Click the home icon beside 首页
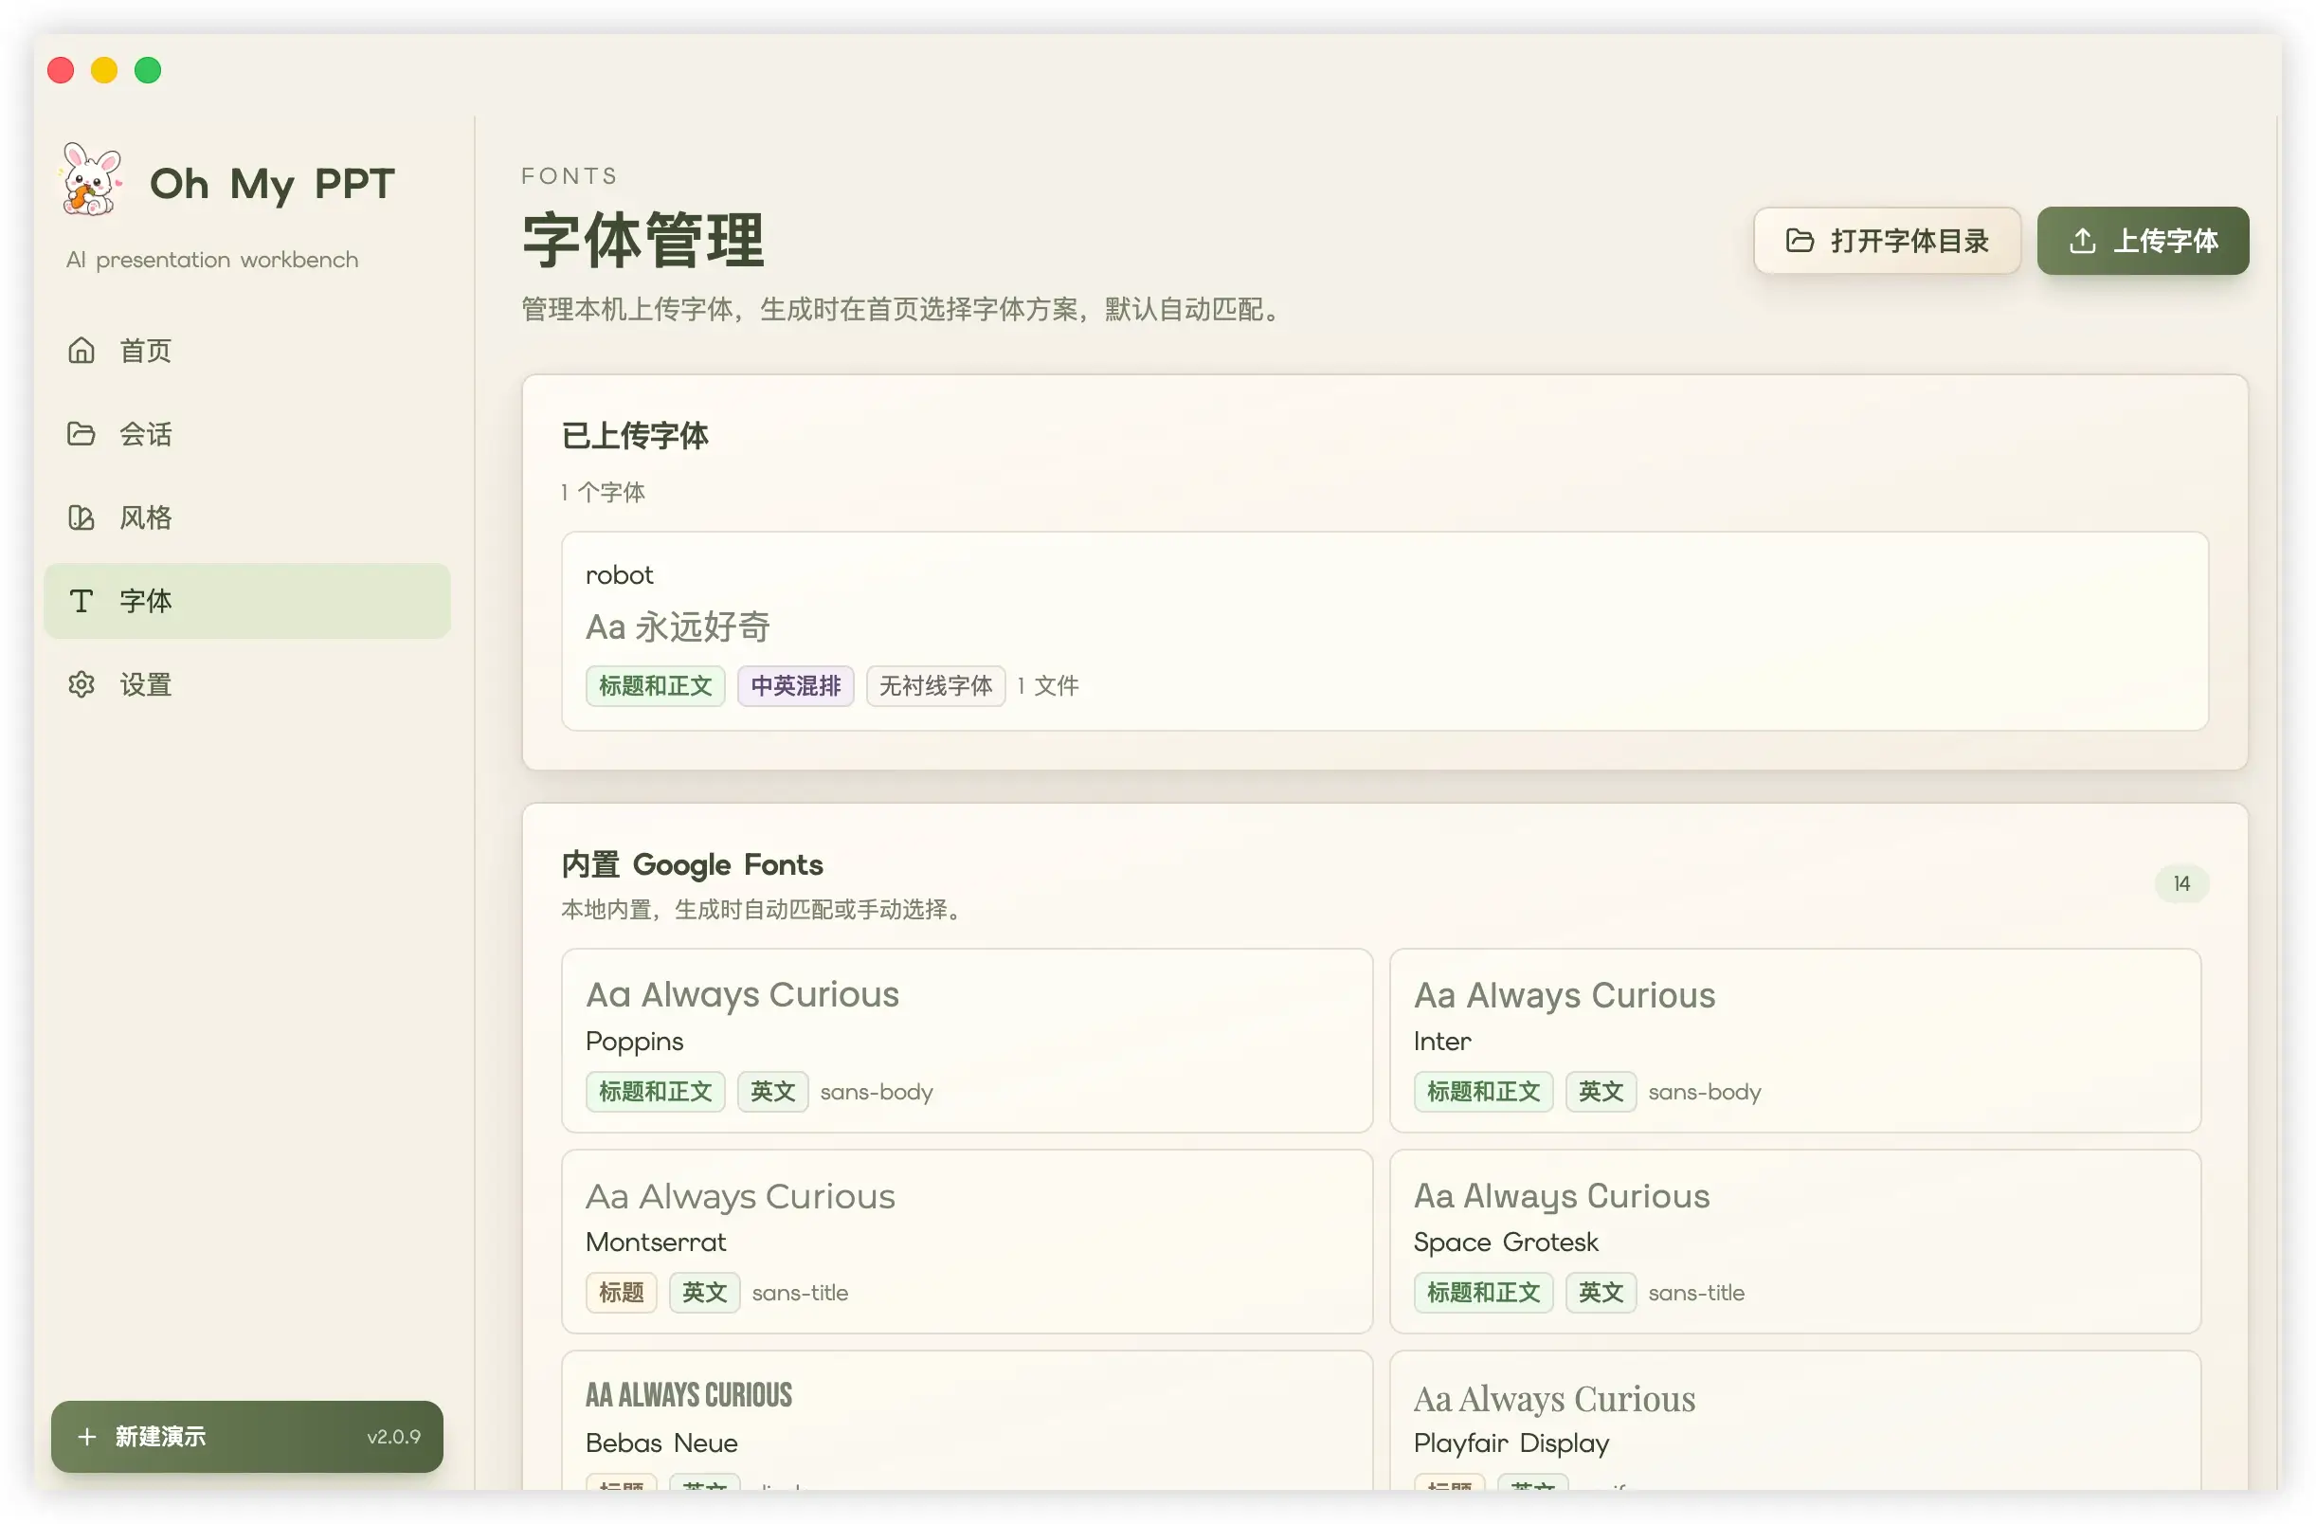Screen dimensions: 2316x1524 click(x=81, y=351)
